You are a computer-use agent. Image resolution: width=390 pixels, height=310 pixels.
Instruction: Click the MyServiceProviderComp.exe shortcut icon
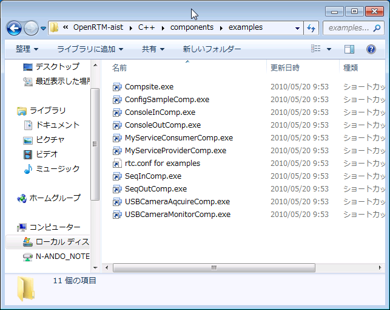click(117, 151)
